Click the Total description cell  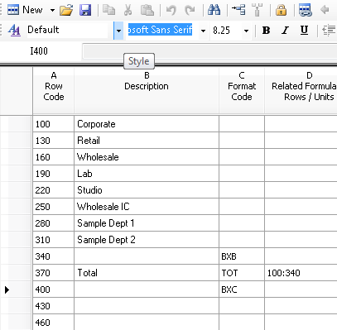tap(147, 273)
